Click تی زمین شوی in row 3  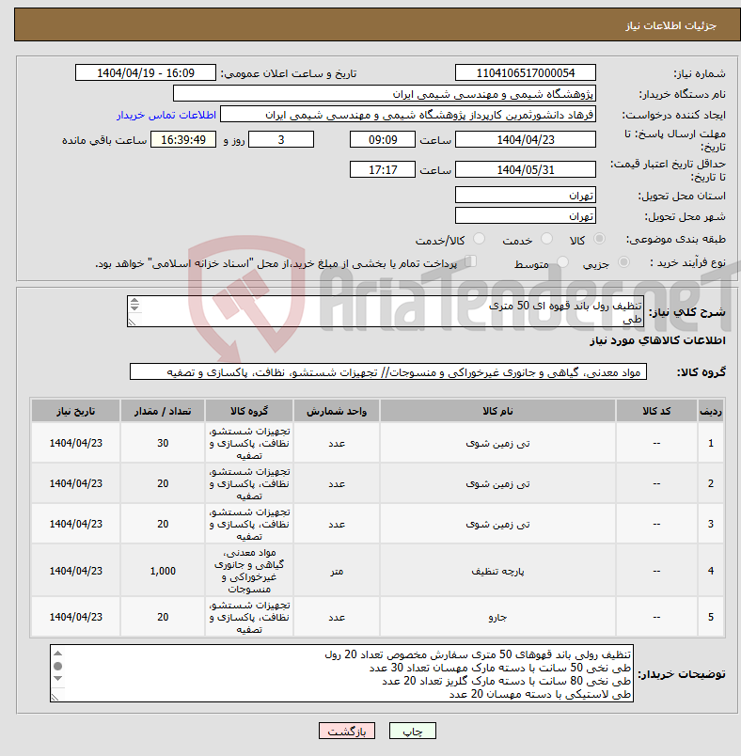497,524
